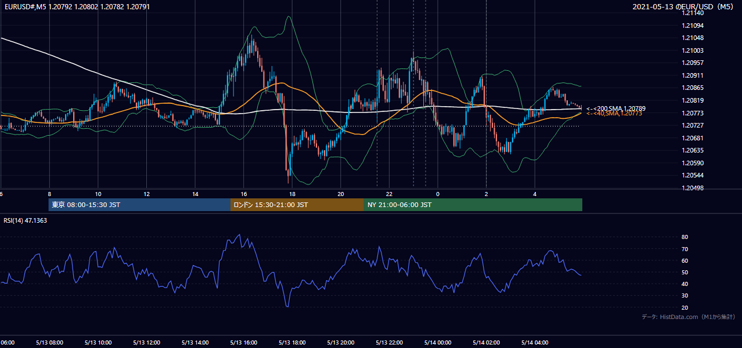The height and width of the screenshot is (348, 742).
Task: Click the 5/14 02:00 time axis label
Action: click(487, 343)
